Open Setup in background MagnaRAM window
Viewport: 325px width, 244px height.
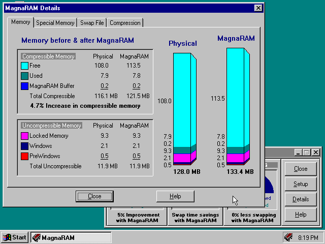click(x=301, y=184)
